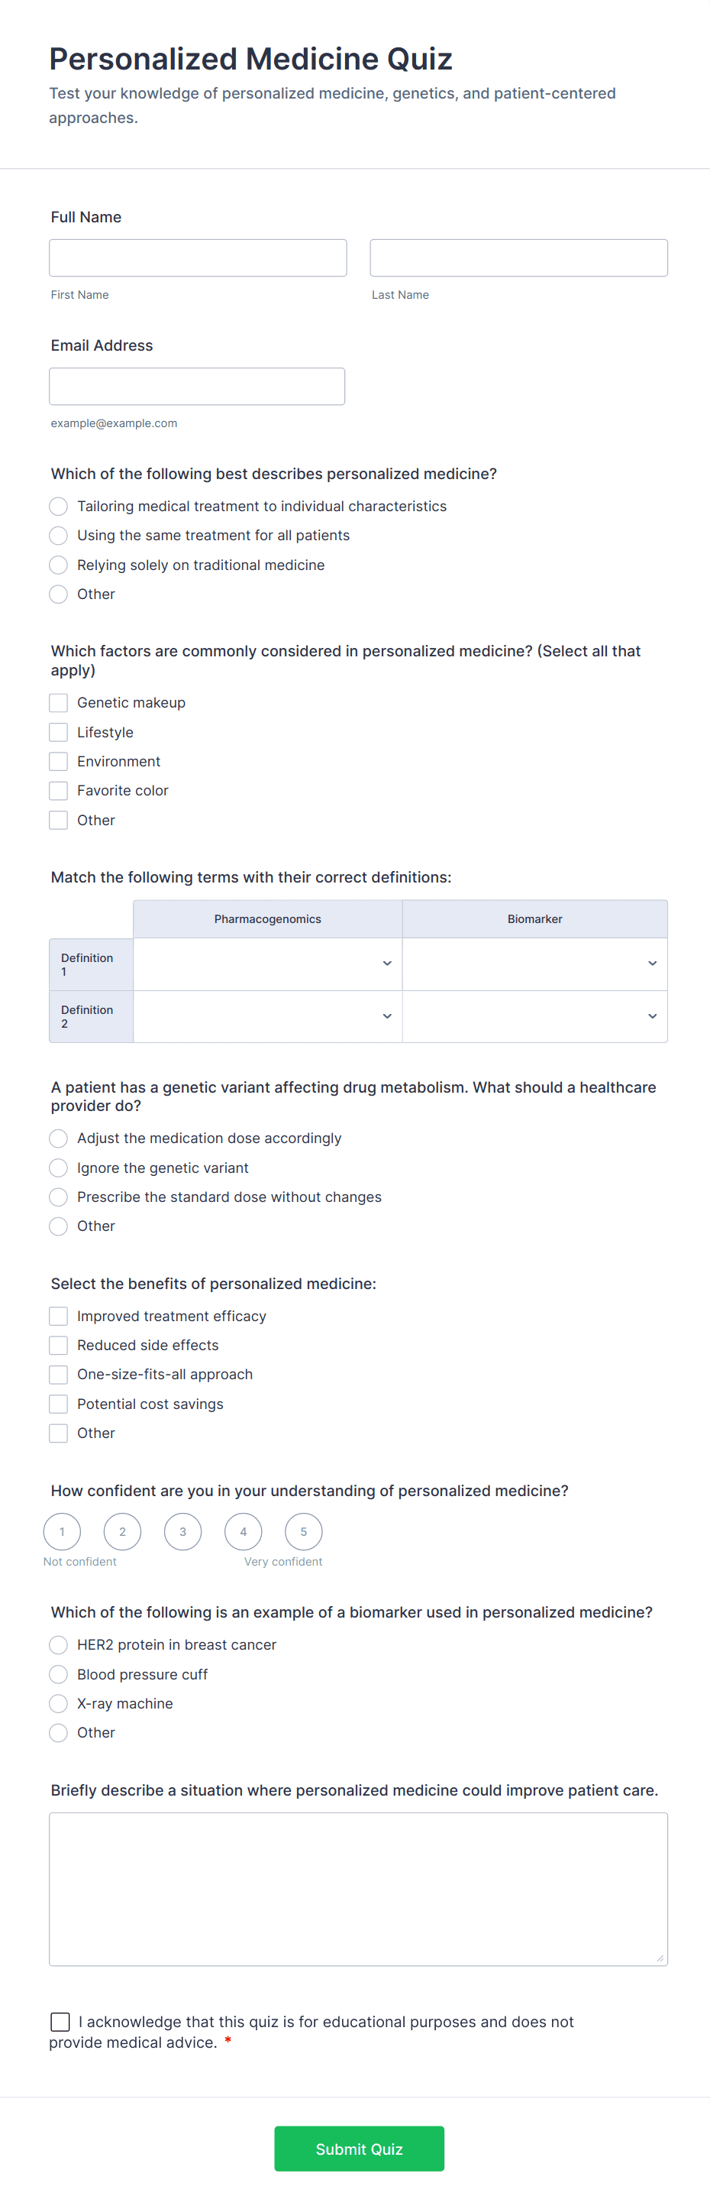The height and width of the screenshot is (2209, 710).
Task: Expand the Biomarker dropdown for Definition 2
Action: 534,1016
